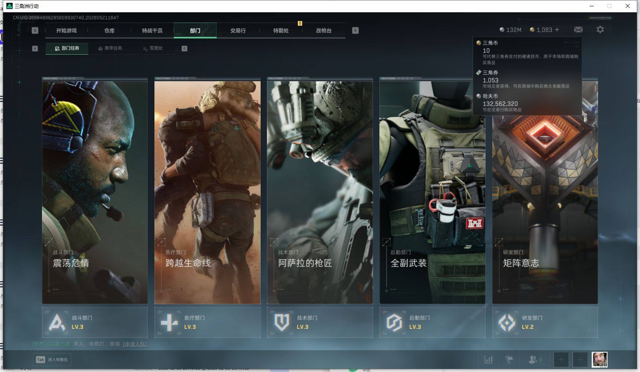This screenshot has height=372, width=640.
Task: Go to the 交易行 tab
Action: (x=238, y=31)
